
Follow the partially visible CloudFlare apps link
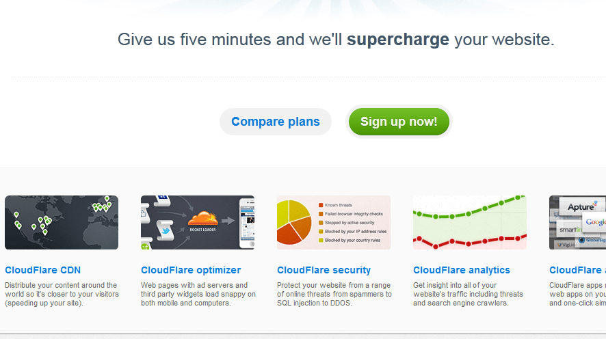point(577,270)
